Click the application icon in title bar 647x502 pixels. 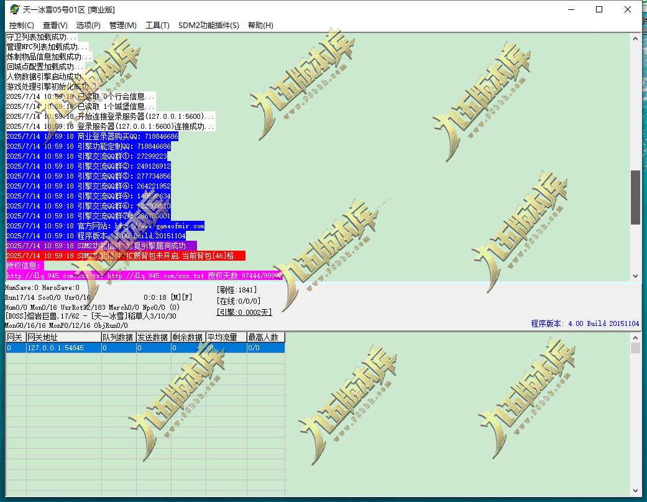pyautogui.click(x=15, y=9)
